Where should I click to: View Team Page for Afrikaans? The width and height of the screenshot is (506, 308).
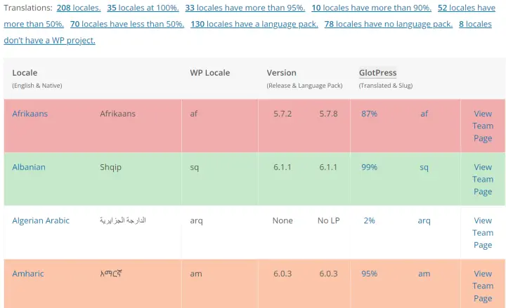point(483,126)
